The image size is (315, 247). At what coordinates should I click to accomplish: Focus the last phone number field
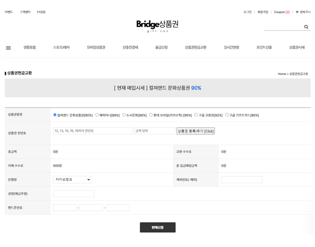(x=118, y=208)
